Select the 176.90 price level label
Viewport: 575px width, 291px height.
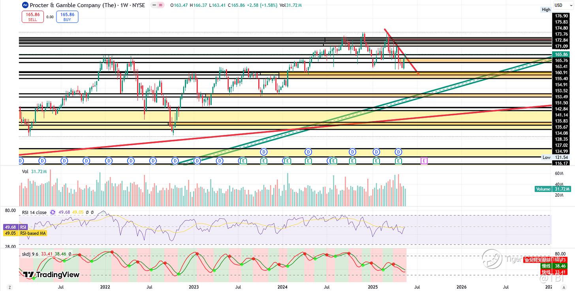click(561, 16)
